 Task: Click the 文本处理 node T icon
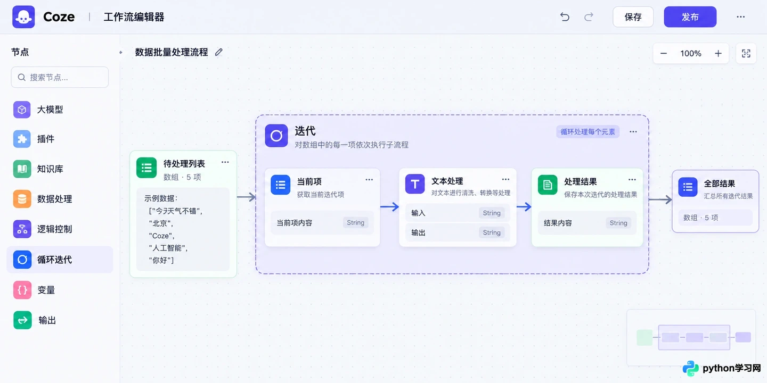(415, 184)
